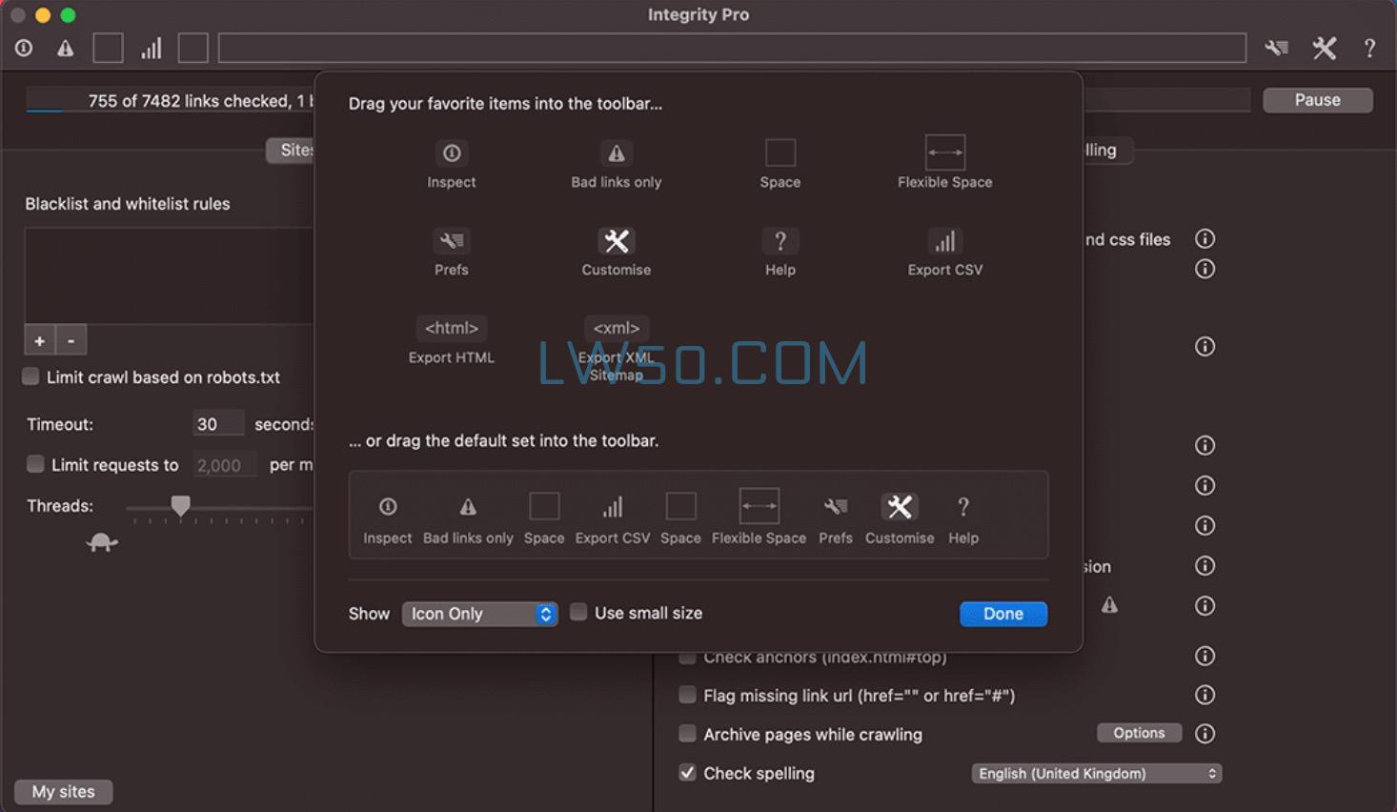The height and width of the screenshot is (812, 1397).
Task: Remove blacklist rule with minus button
Action: [71, 340]
